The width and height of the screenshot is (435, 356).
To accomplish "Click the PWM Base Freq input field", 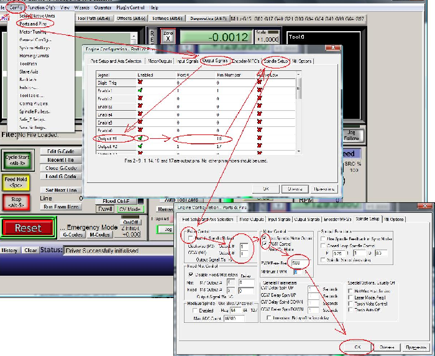I will [300, 263].
